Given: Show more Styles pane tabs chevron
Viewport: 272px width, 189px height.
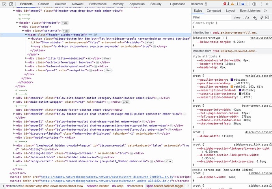Looking at the screenshot, I should tap(265, 11).
